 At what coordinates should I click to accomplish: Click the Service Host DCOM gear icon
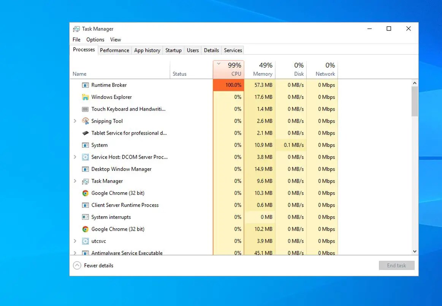coord(85,157)
